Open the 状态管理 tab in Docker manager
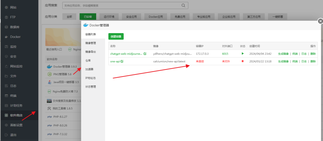The image size is (323, 141). click(x=91, y=86)
